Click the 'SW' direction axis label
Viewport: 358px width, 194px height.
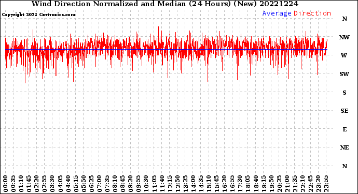point(345,74)
